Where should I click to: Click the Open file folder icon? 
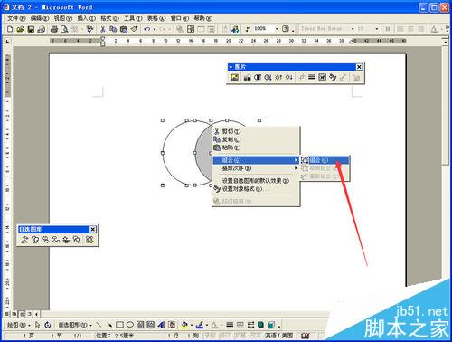20,29
